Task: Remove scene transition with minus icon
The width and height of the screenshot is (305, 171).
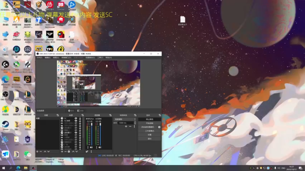Action: [130, 127]
